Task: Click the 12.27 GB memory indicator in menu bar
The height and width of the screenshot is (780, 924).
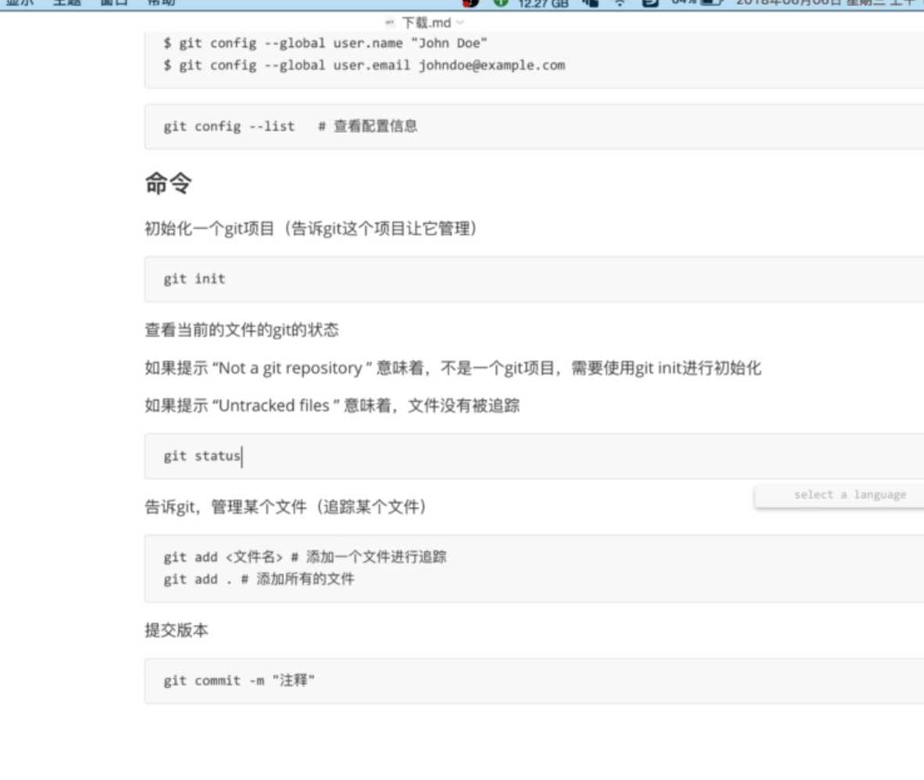Action: pos(543,4)
